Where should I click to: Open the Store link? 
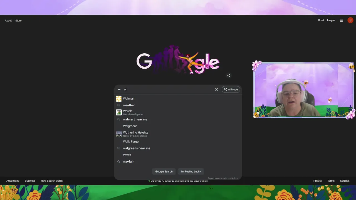18,21
